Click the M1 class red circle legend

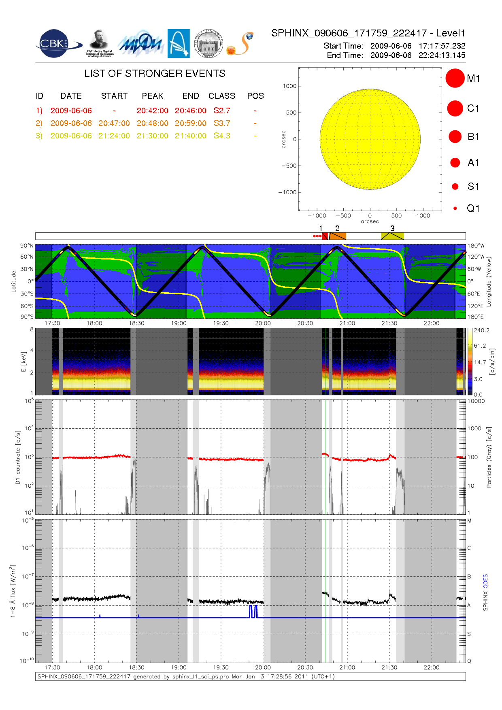click(455, 78)
